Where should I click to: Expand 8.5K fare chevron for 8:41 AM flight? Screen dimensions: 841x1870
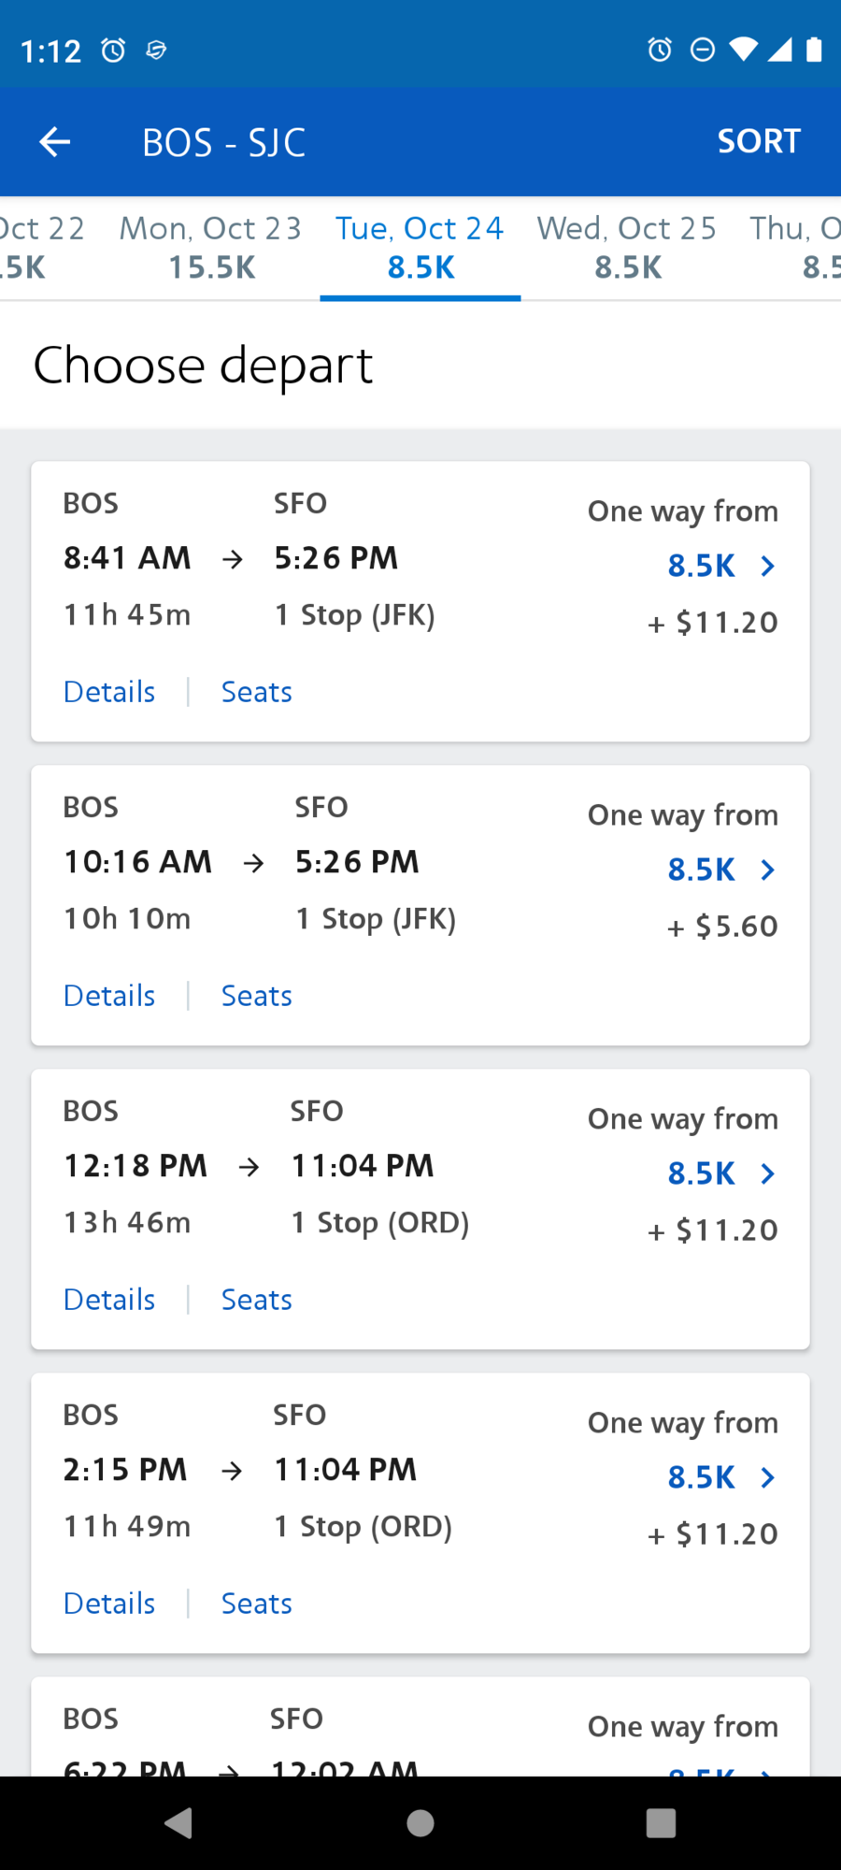(x=767, y=566)
